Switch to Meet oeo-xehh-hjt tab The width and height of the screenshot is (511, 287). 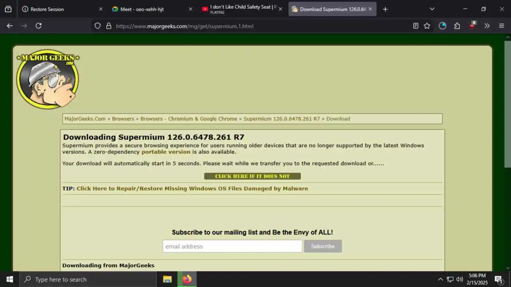tap(152, 9)
